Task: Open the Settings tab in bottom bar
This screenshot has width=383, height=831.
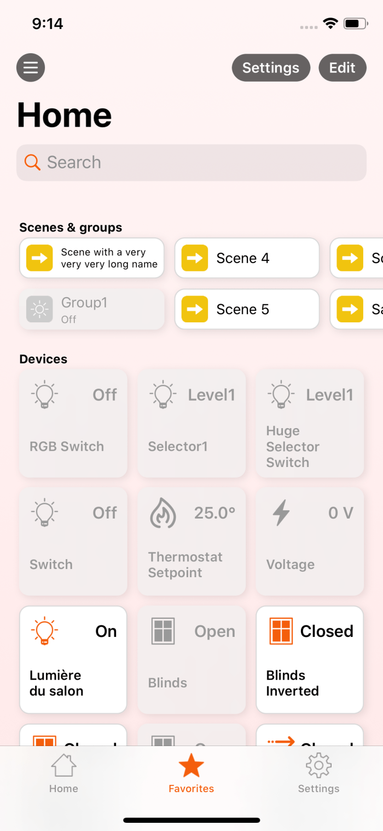Action: click(x=318, y=773)
